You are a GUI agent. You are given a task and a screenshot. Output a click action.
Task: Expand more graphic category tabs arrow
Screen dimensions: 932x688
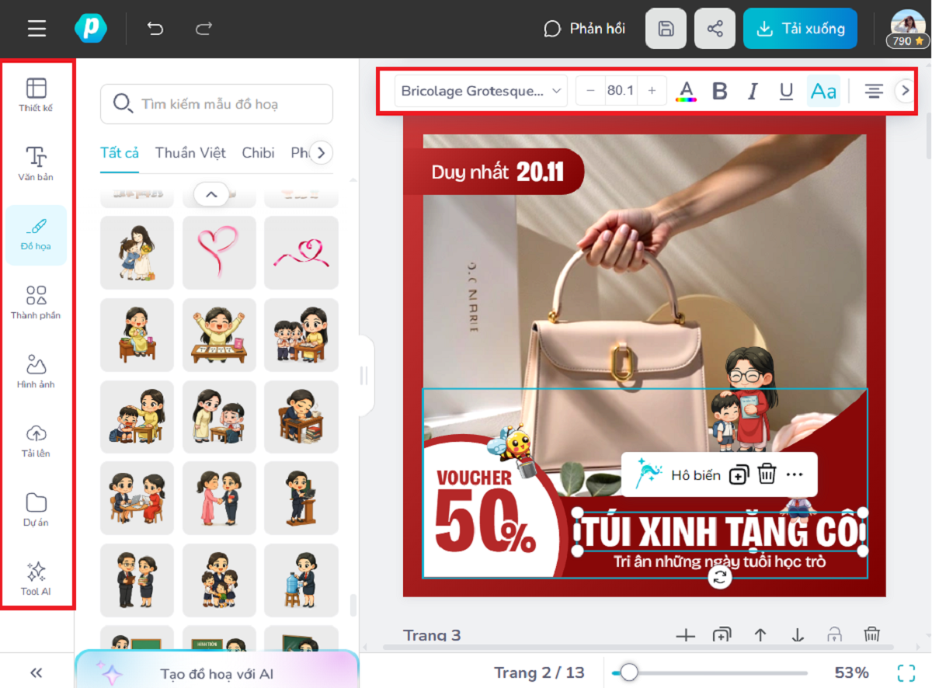click(322, 153)
